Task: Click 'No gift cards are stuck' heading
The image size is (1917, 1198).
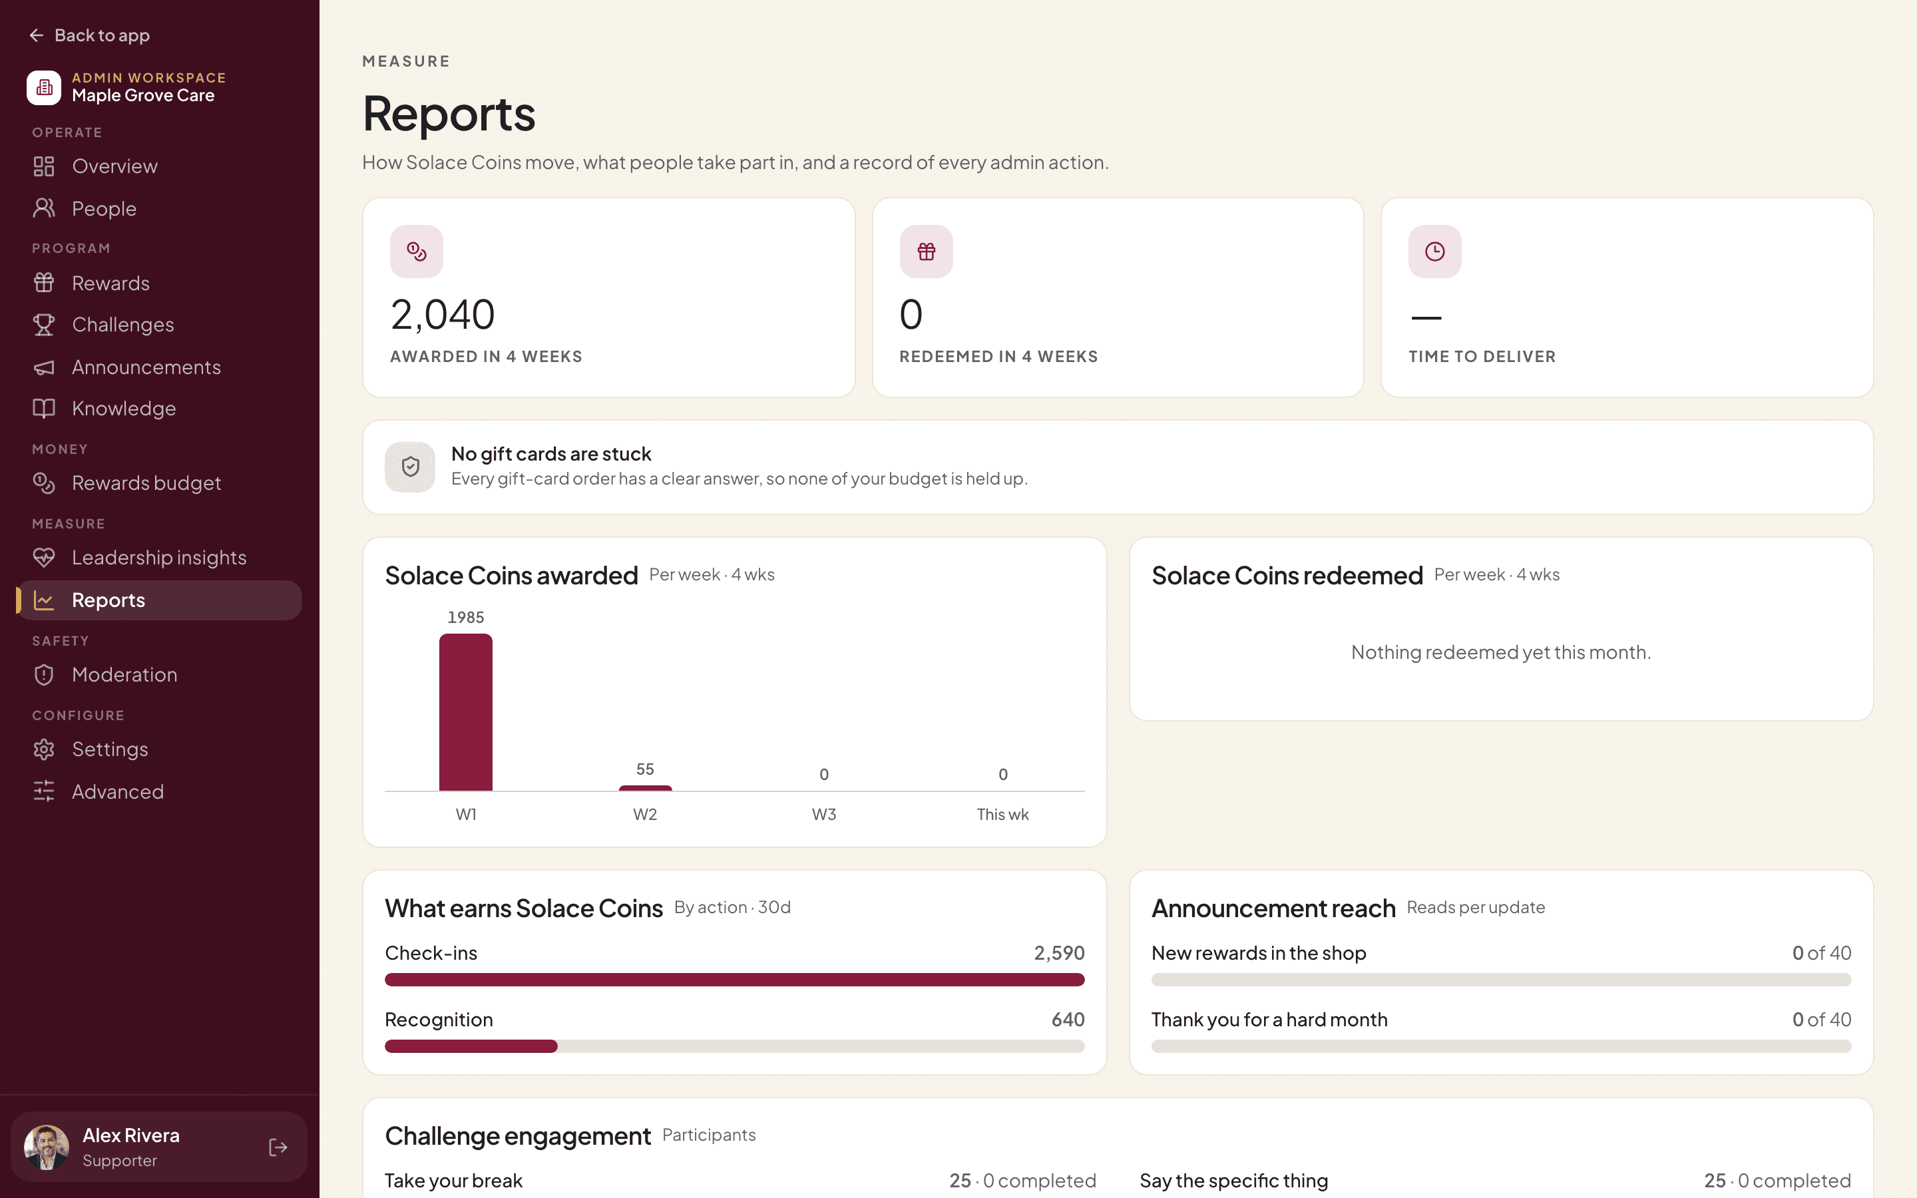Action: click(x=550, y=453)
